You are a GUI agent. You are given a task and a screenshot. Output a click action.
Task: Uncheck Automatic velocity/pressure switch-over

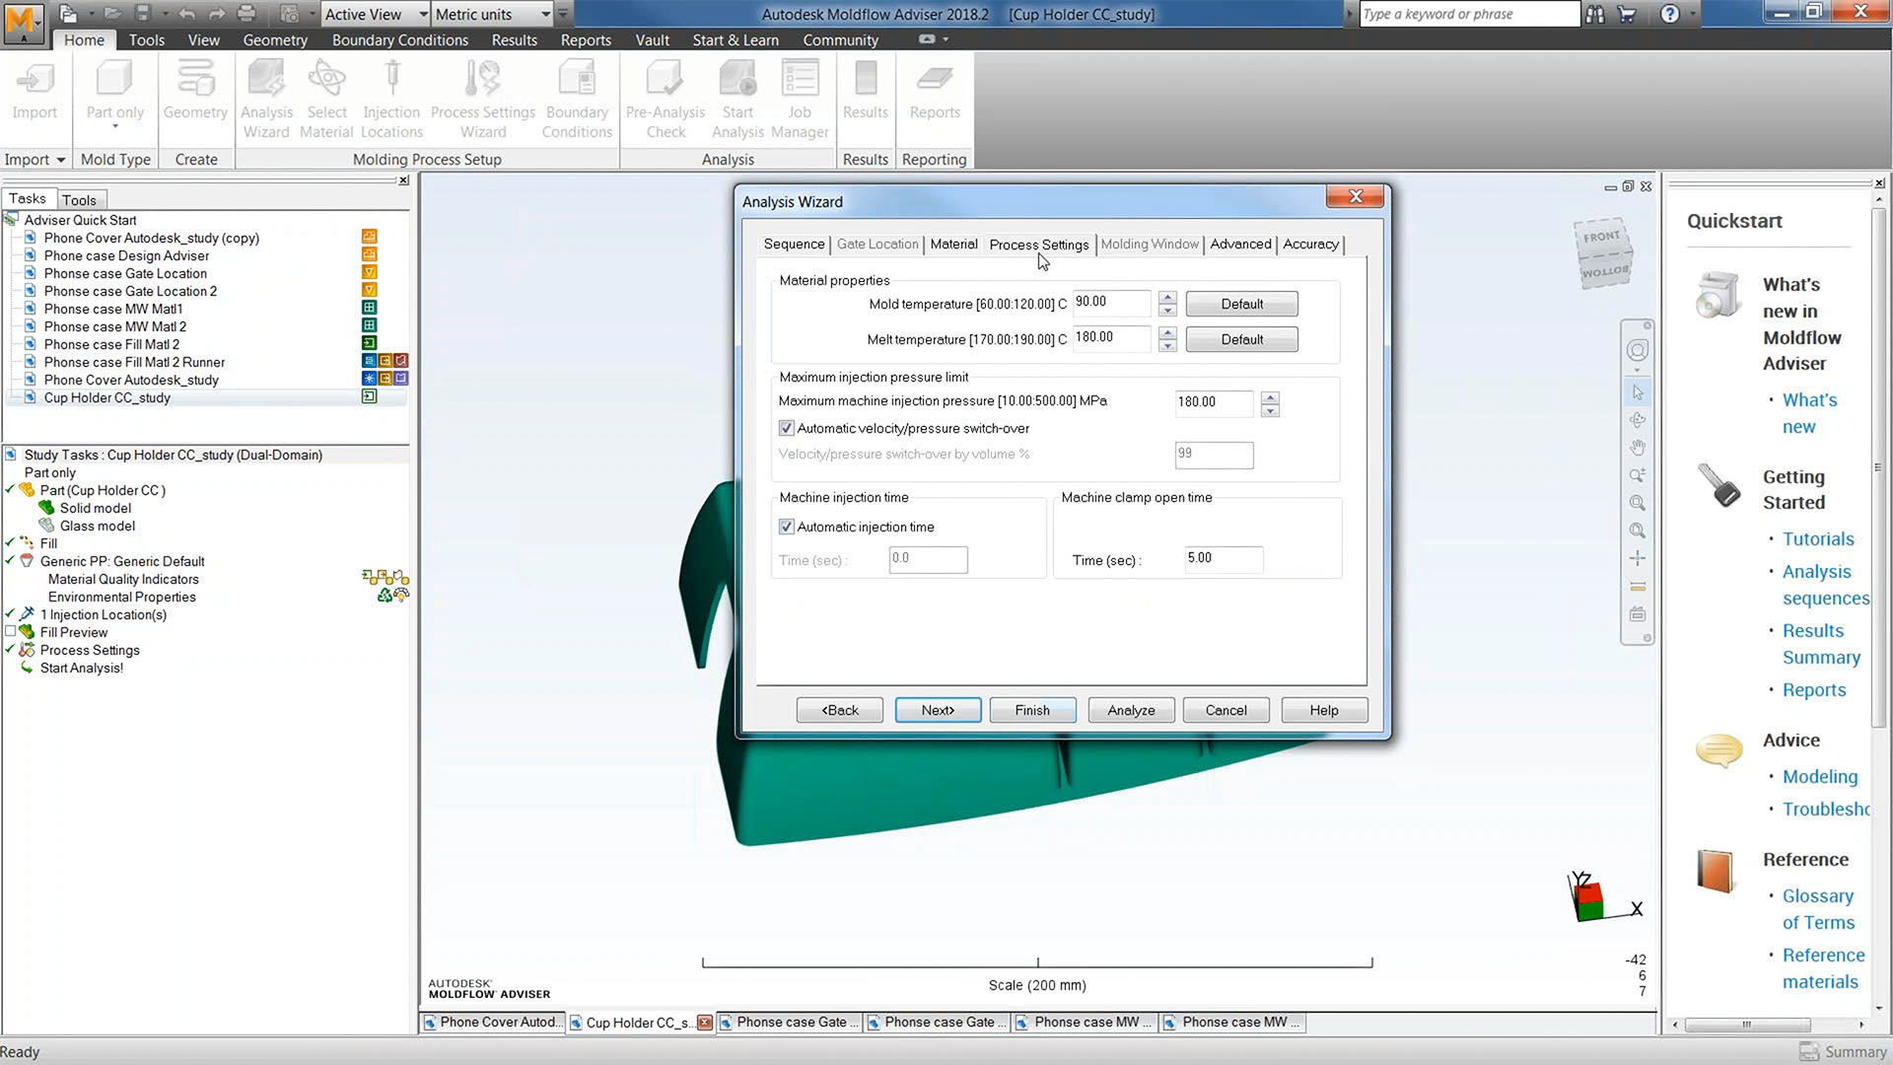pyautogui.click(x=787, y=428)
